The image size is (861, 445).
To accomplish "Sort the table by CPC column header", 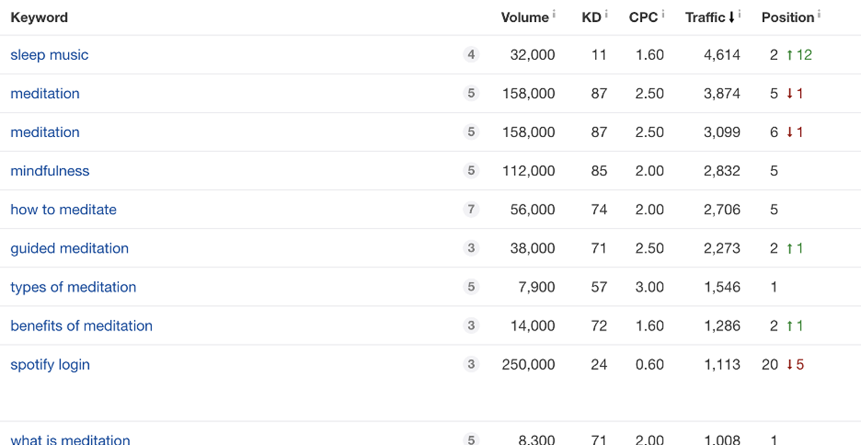I will (x=643, y=18).
